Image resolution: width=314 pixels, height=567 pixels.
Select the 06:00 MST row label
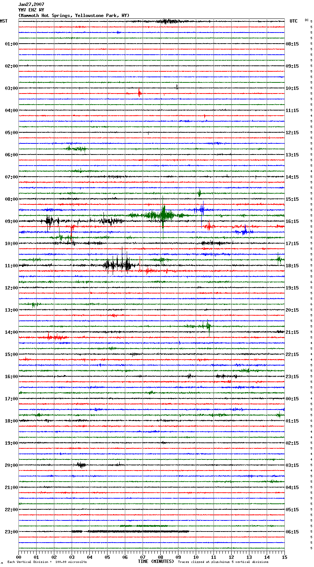click(x=11, y=155)
